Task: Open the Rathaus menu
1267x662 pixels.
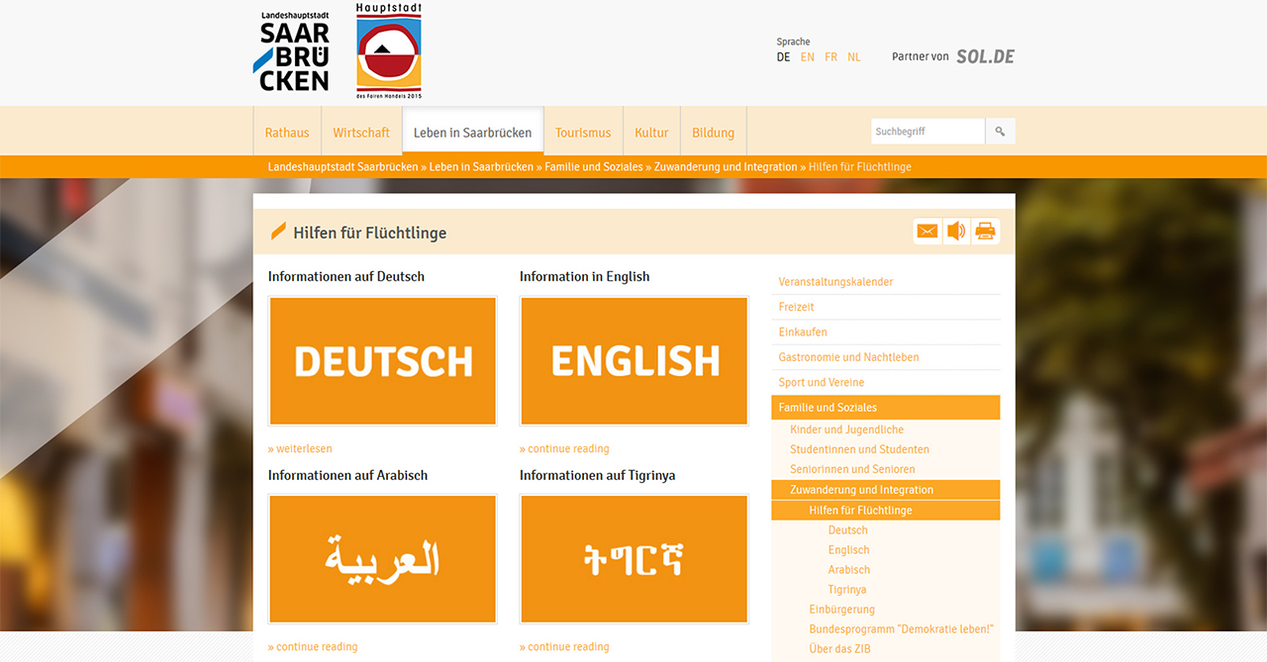Action: pyautogui.click(x=287, y=133)
